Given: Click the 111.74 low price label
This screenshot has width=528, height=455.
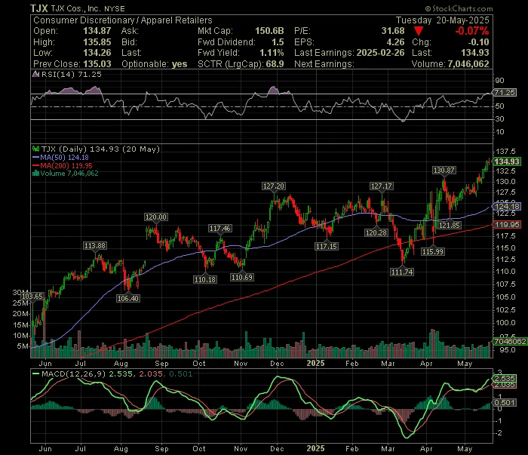Looking at the screenshot, I should pyautogui.click(x=402, y=272).
